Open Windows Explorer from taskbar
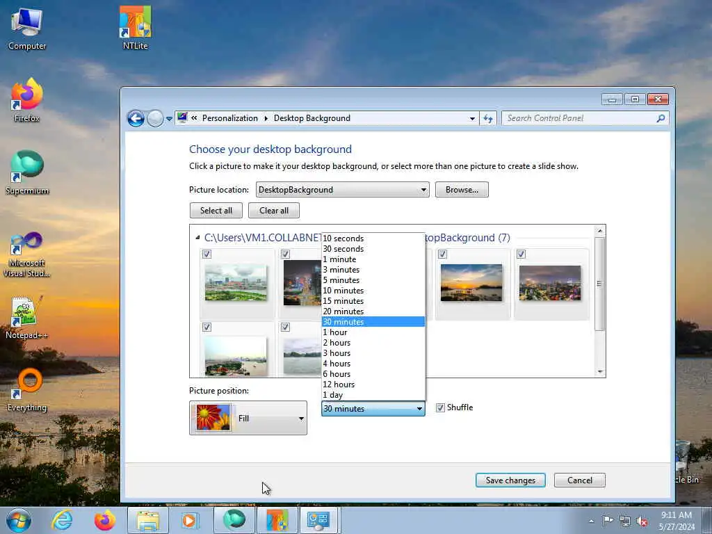This screenshot has height=534, width=712. click(x=148, y=520)
